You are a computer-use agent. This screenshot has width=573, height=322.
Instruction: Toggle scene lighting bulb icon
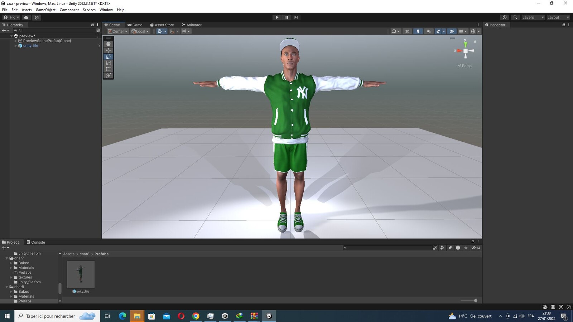[418, 31]
